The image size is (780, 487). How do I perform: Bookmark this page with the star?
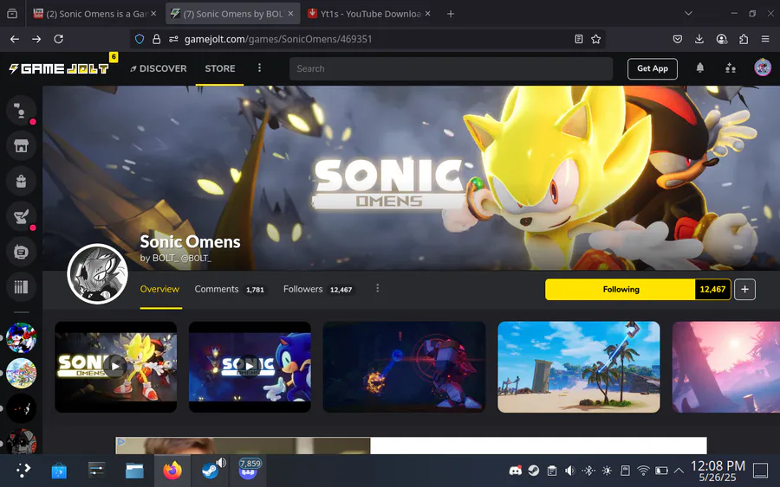[x=596, y=39]
